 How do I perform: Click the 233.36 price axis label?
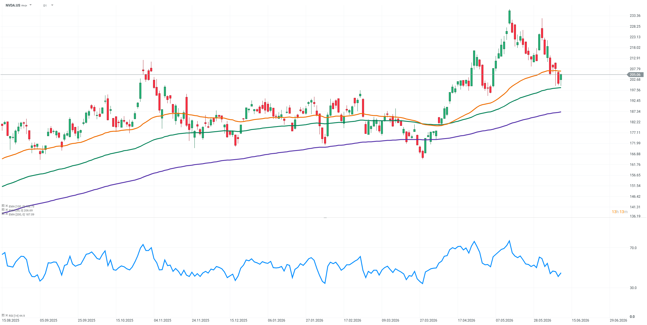point(635,16)
